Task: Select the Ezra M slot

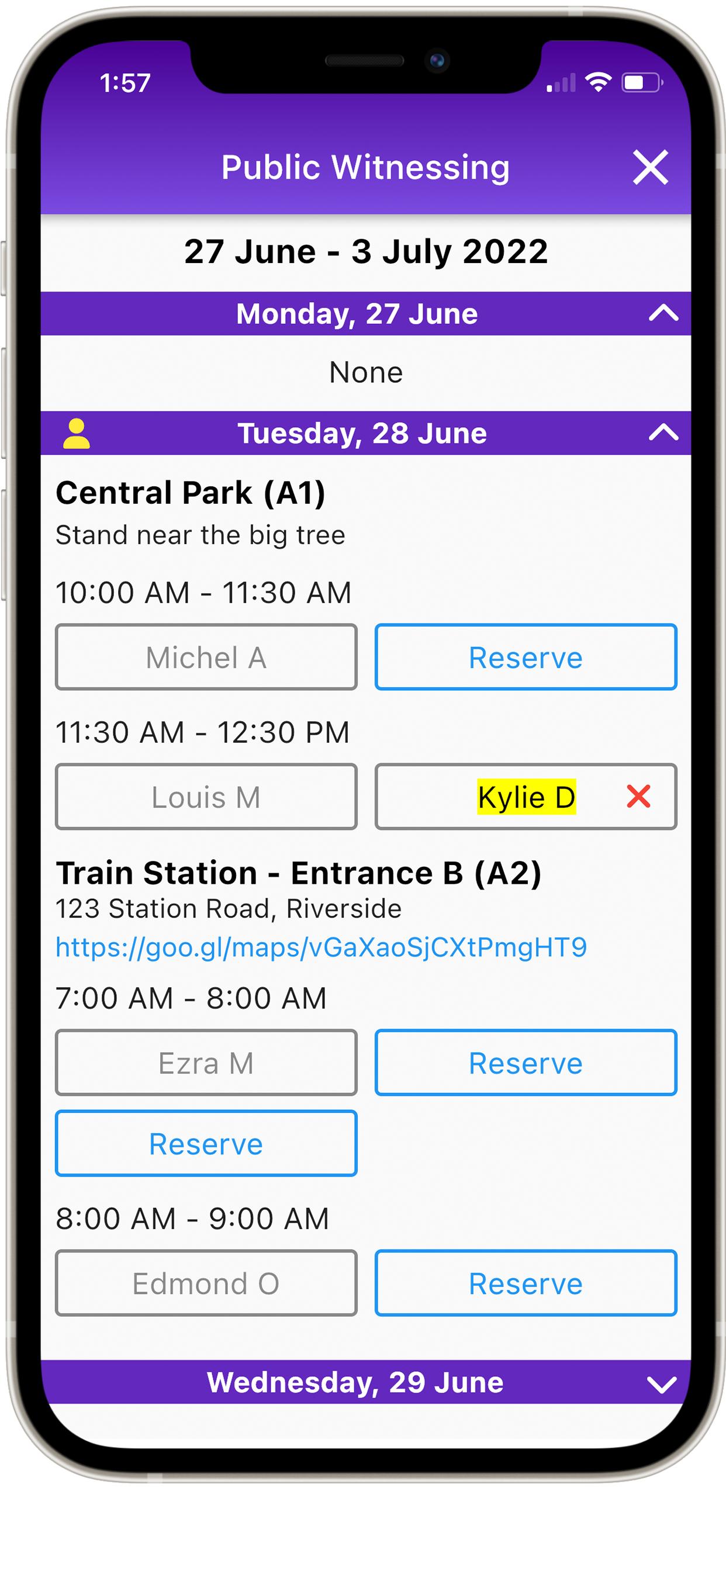Action: point(206,1063)
